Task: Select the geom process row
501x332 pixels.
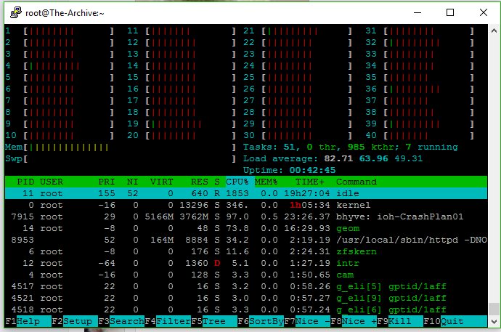Action: [246, 228]
